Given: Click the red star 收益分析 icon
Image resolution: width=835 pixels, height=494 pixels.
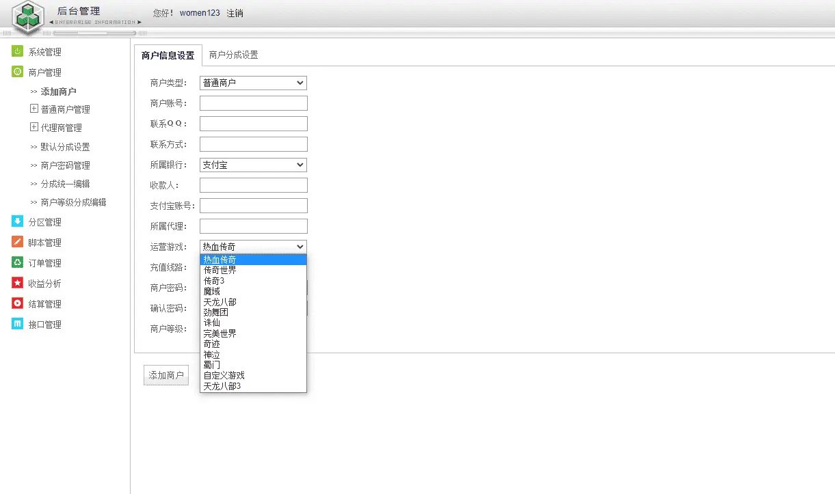Looking at the screenshot, I should [17, 283].
